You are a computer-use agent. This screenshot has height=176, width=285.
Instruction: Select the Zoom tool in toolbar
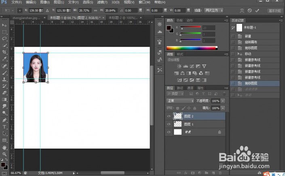pos(4,154)
